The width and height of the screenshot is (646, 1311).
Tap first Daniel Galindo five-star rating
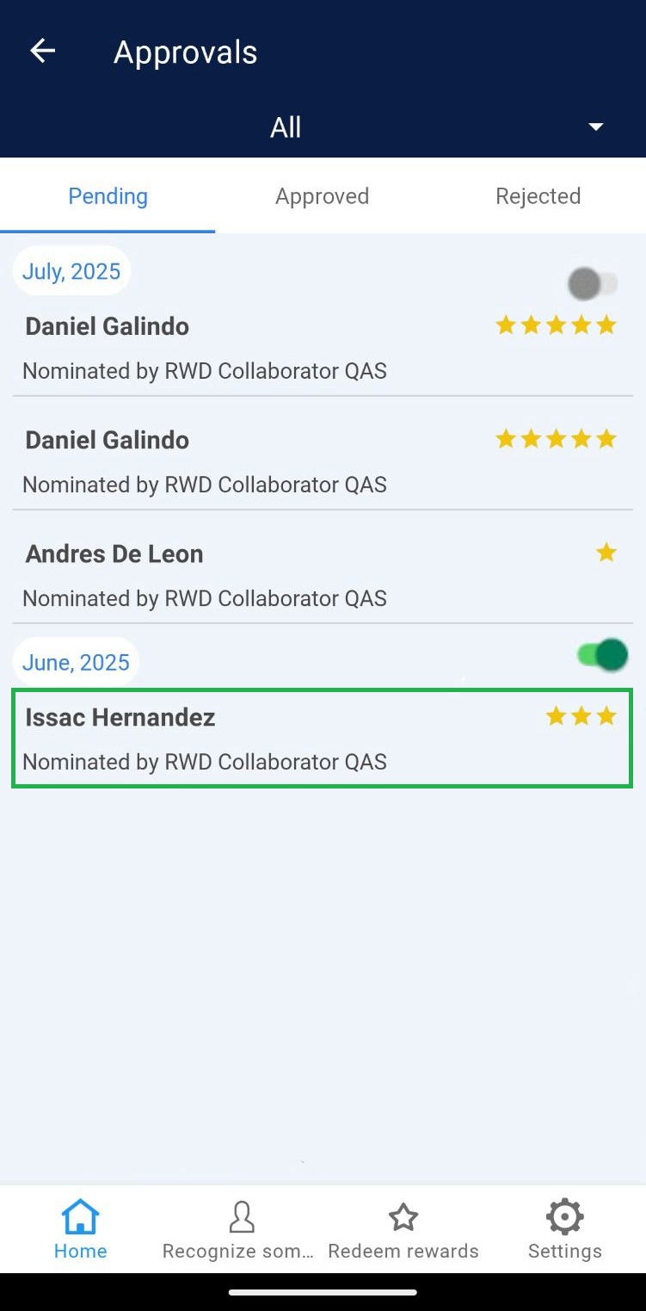(x=557, y=325)
